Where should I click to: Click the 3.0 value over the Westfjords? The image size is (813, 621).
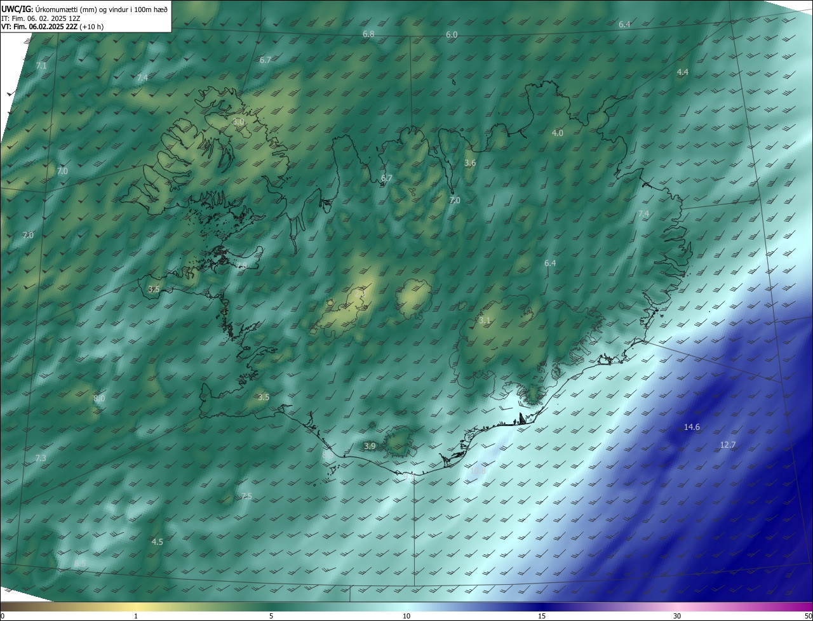coord(238,121)
